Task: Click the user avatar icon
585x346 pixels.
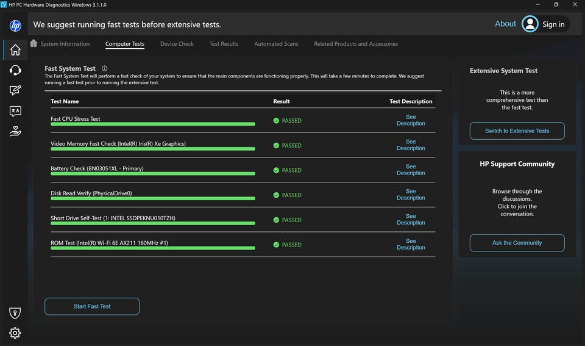Action: [x=530, y=24]
